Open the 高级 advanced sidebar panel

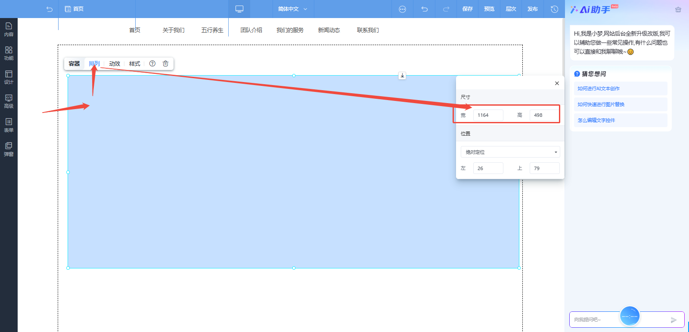9,101
